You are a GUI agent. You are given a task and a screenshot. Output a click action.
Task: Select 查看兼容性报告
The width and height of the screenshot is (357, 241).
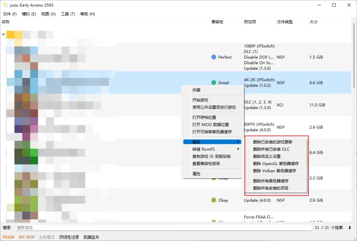206,164
